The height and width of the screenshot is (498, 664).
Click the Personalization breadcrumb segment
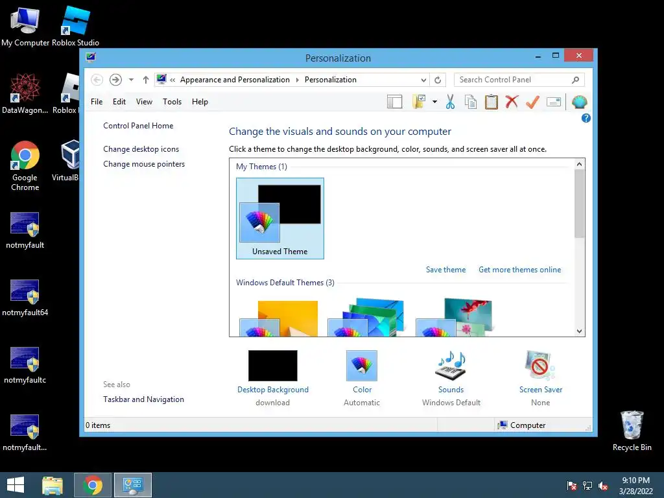pyautogui.click(x=330, y=80)
